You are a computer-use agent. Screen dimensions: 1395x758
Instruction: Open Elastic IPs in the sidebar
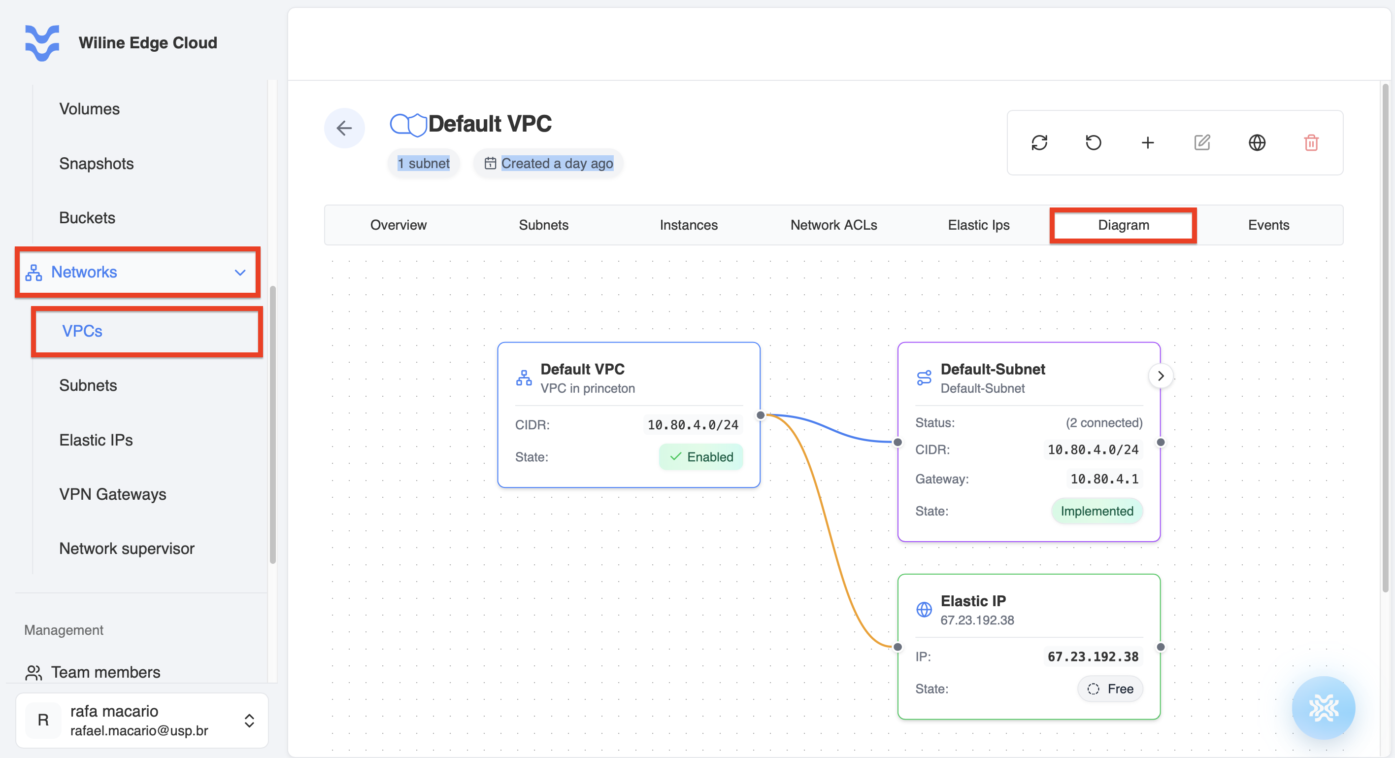(96, 440)
